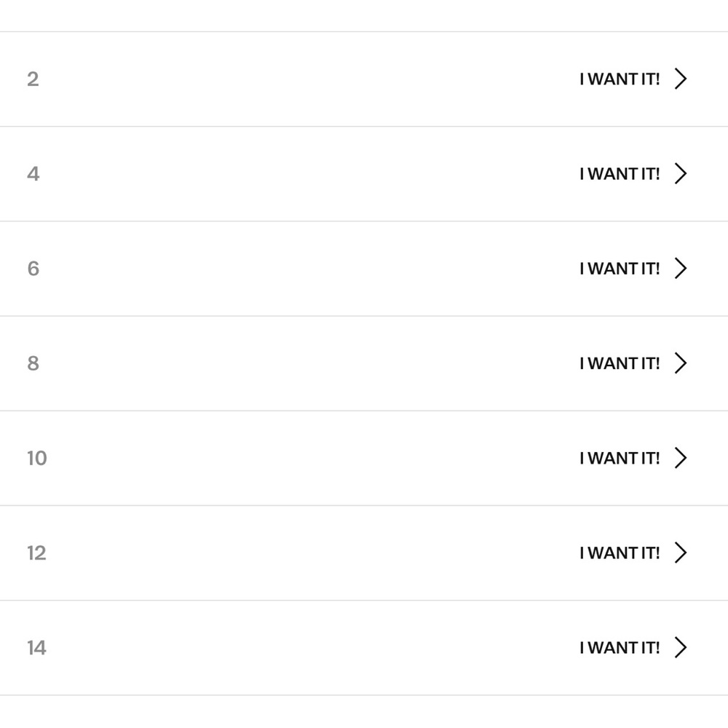Choose "I WANT IT!" for size 14

tap(620, 647)
